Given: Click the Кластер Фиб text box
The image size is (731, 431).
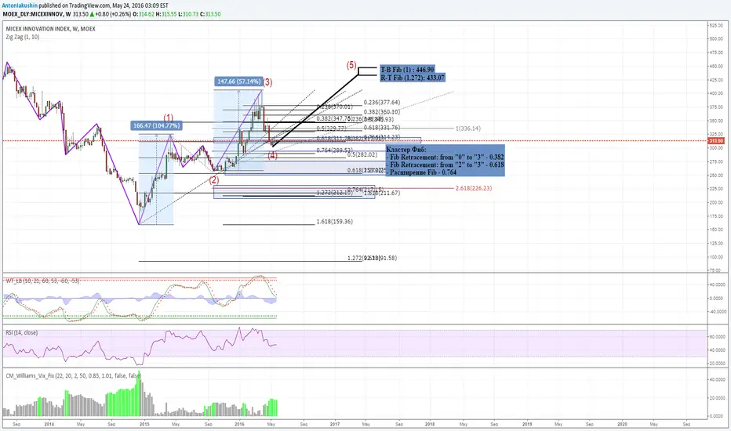Looking at the screenshot, I should [x=446, y=161].
